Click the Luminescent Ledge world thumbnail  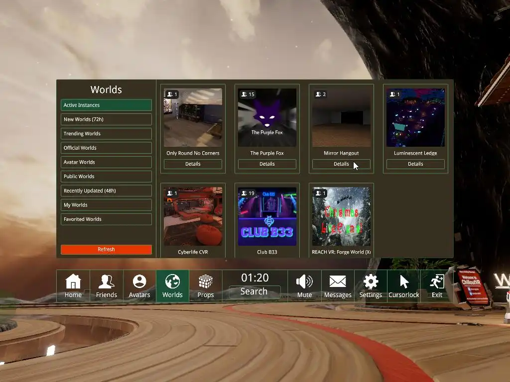click(x=415, y=117)
